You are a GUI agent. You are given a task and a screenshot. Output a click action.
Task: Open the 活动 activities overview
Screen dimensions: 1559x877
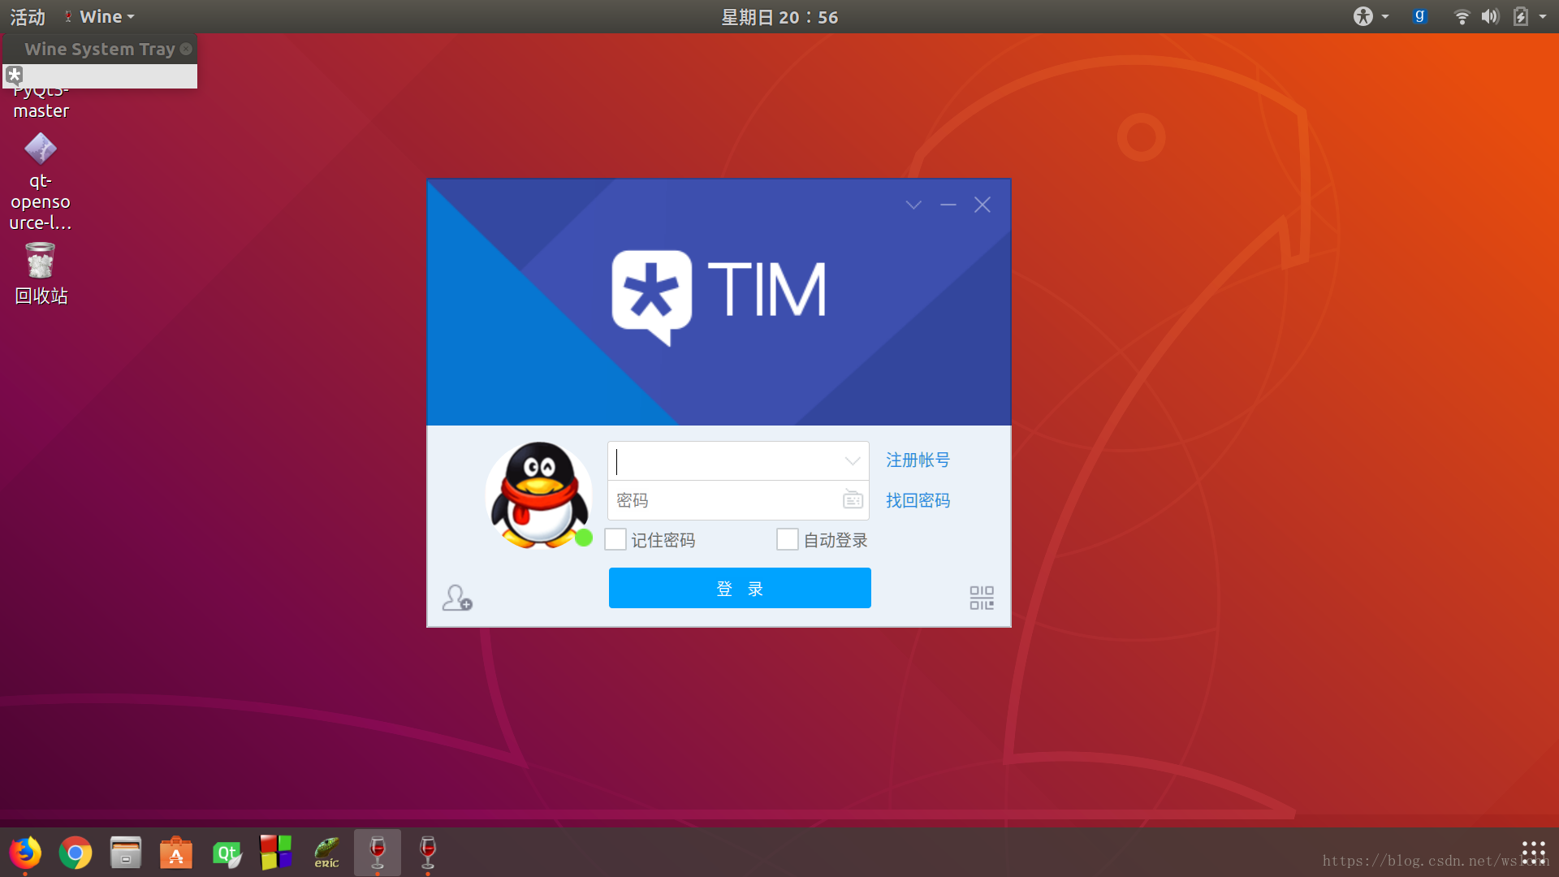tap(28, 16)
